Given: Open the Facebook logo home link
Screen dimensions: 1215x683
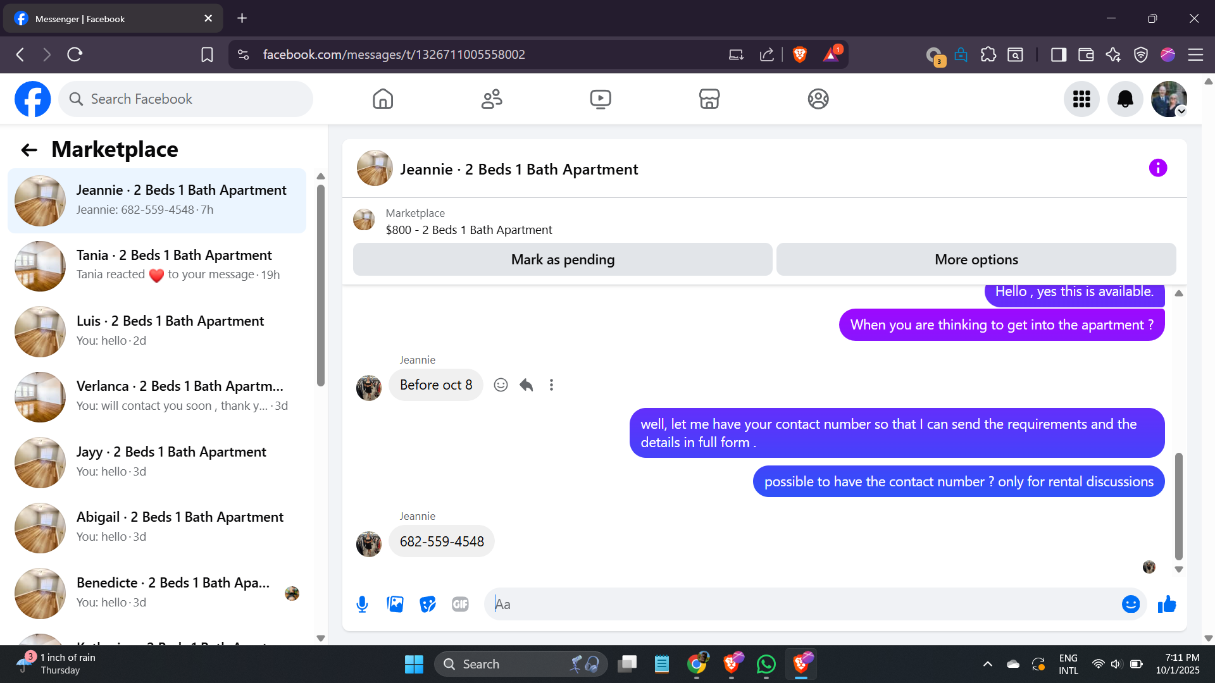Looking at the screenshot, I should pyautogui.click(x=33, y=99).
